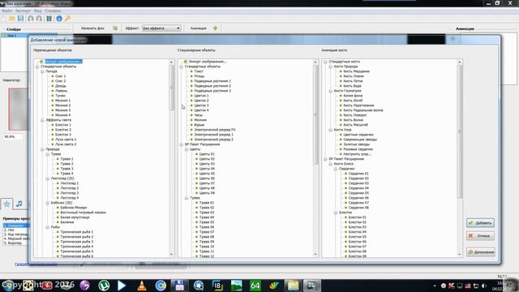The image size is (519, 292).
Task: Open the blue info icon
Action: pos(59,19)
